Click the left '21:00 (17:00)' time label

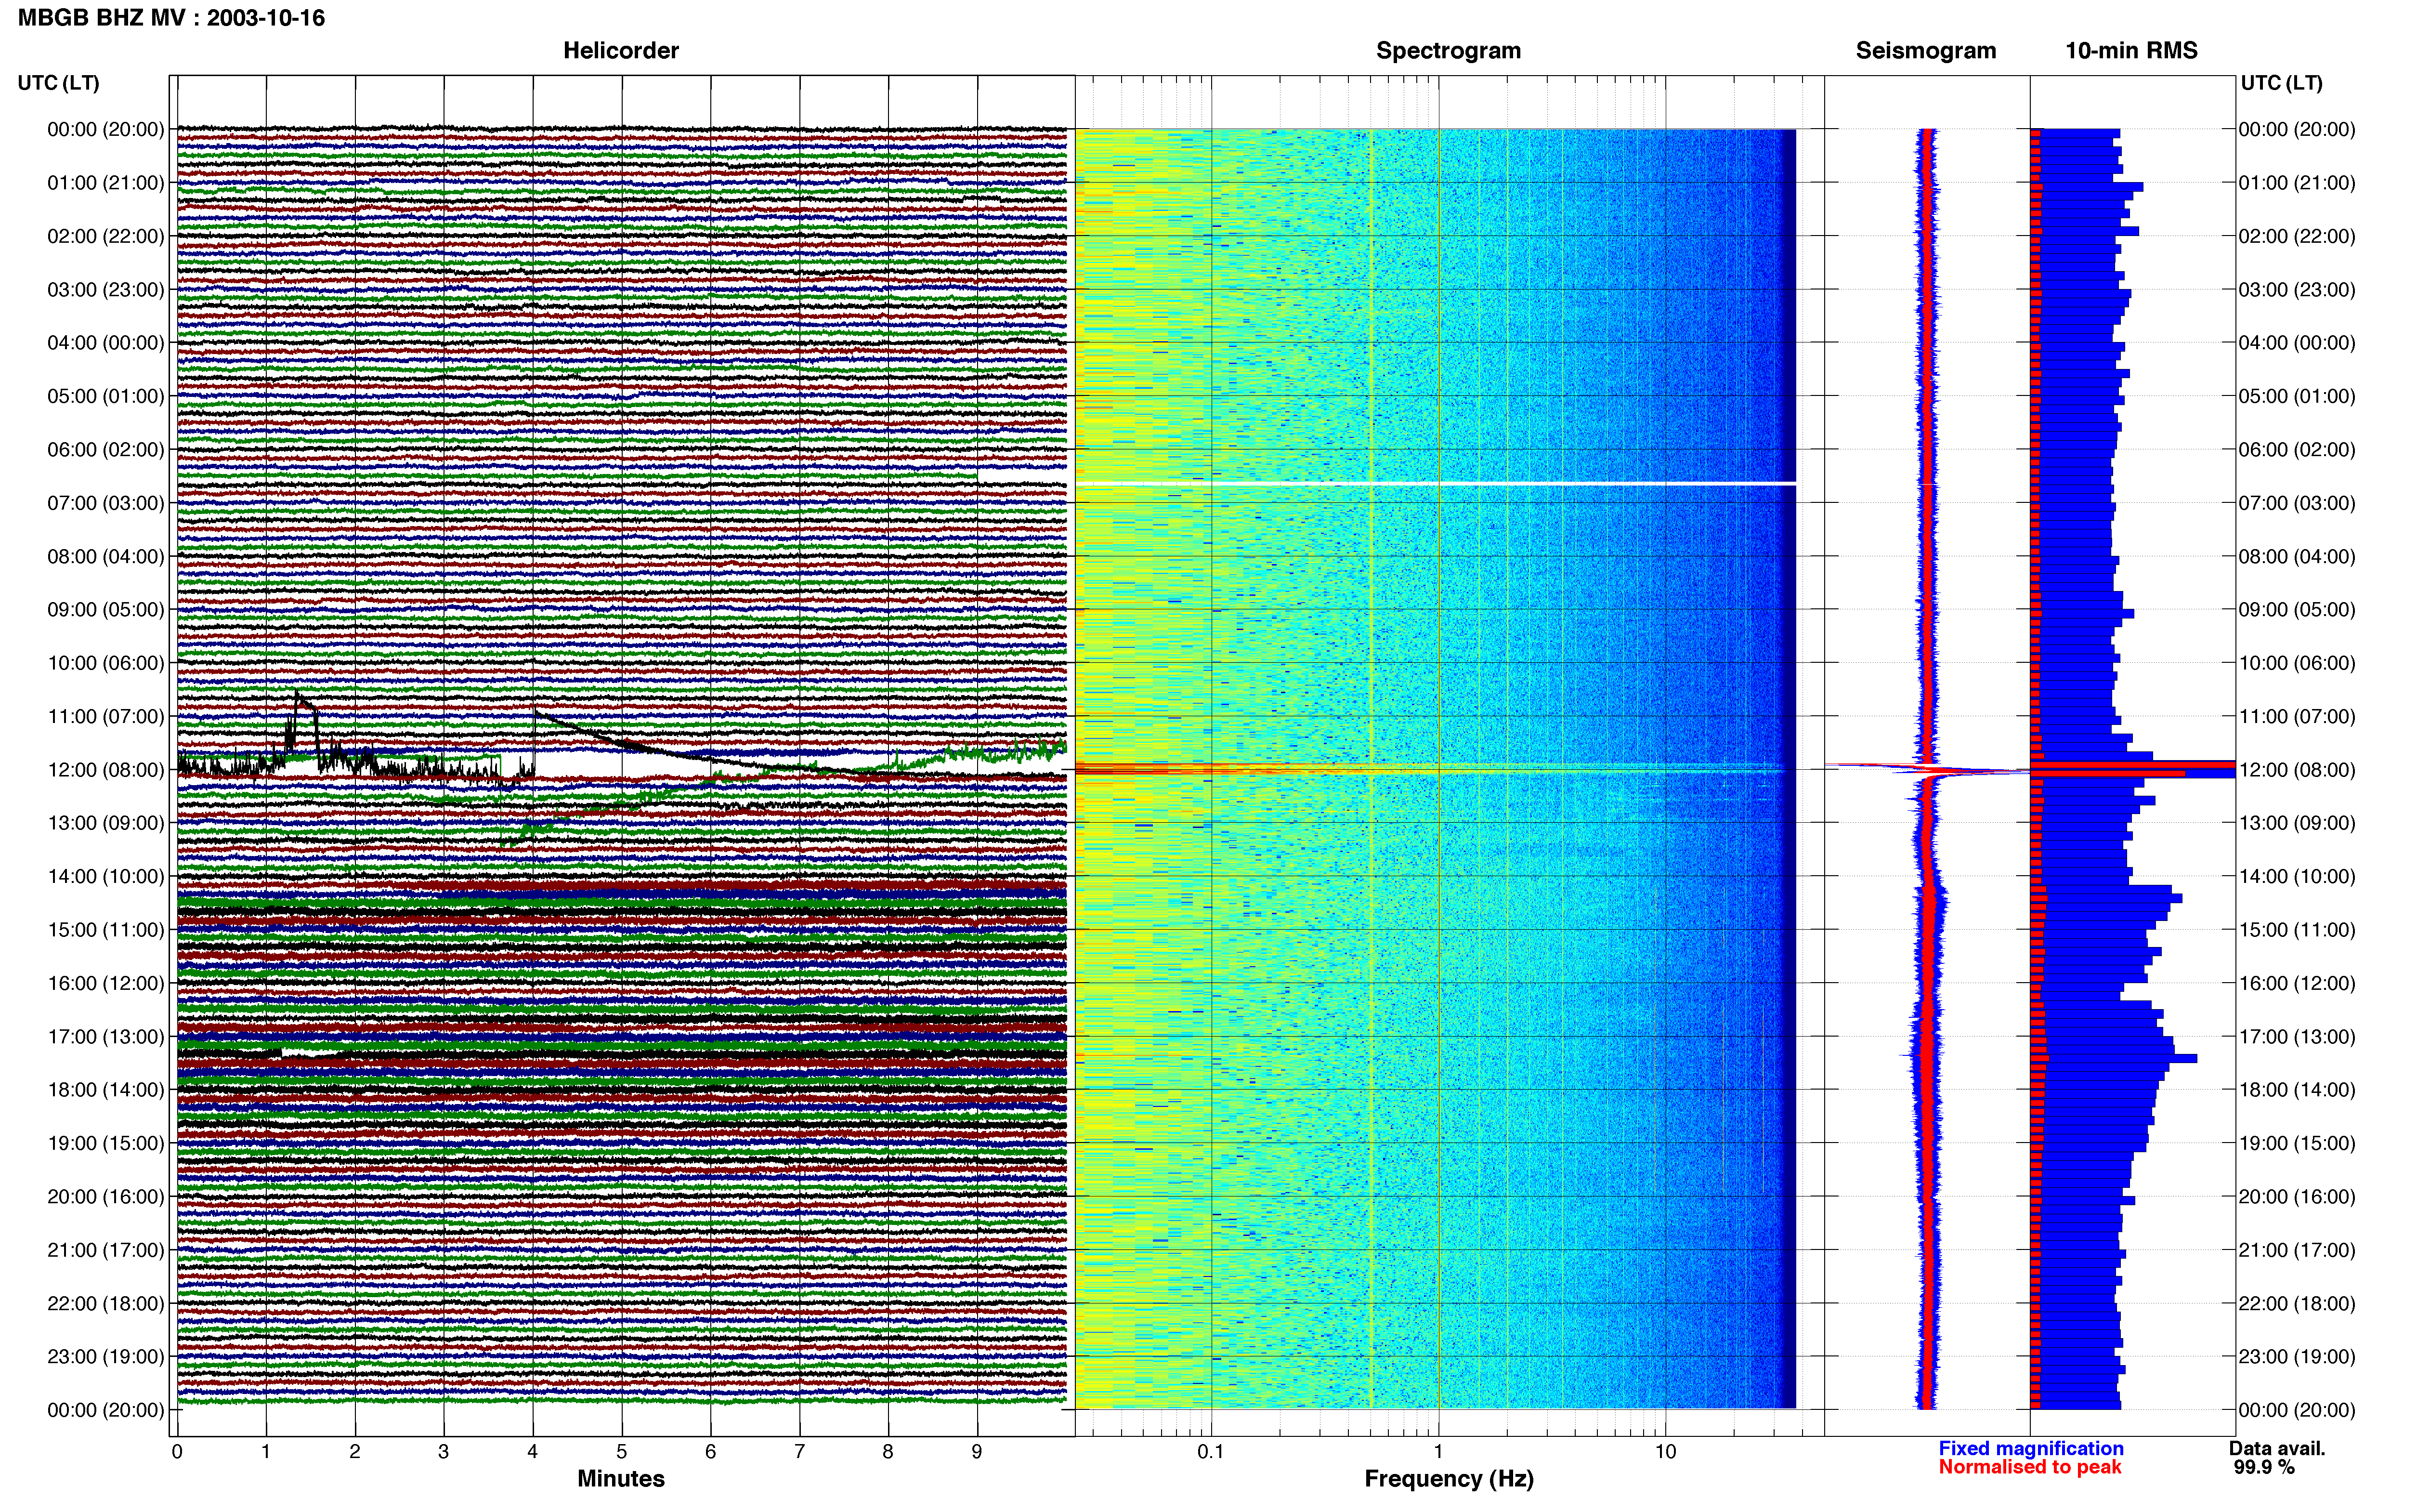[x=106, y=1250]
